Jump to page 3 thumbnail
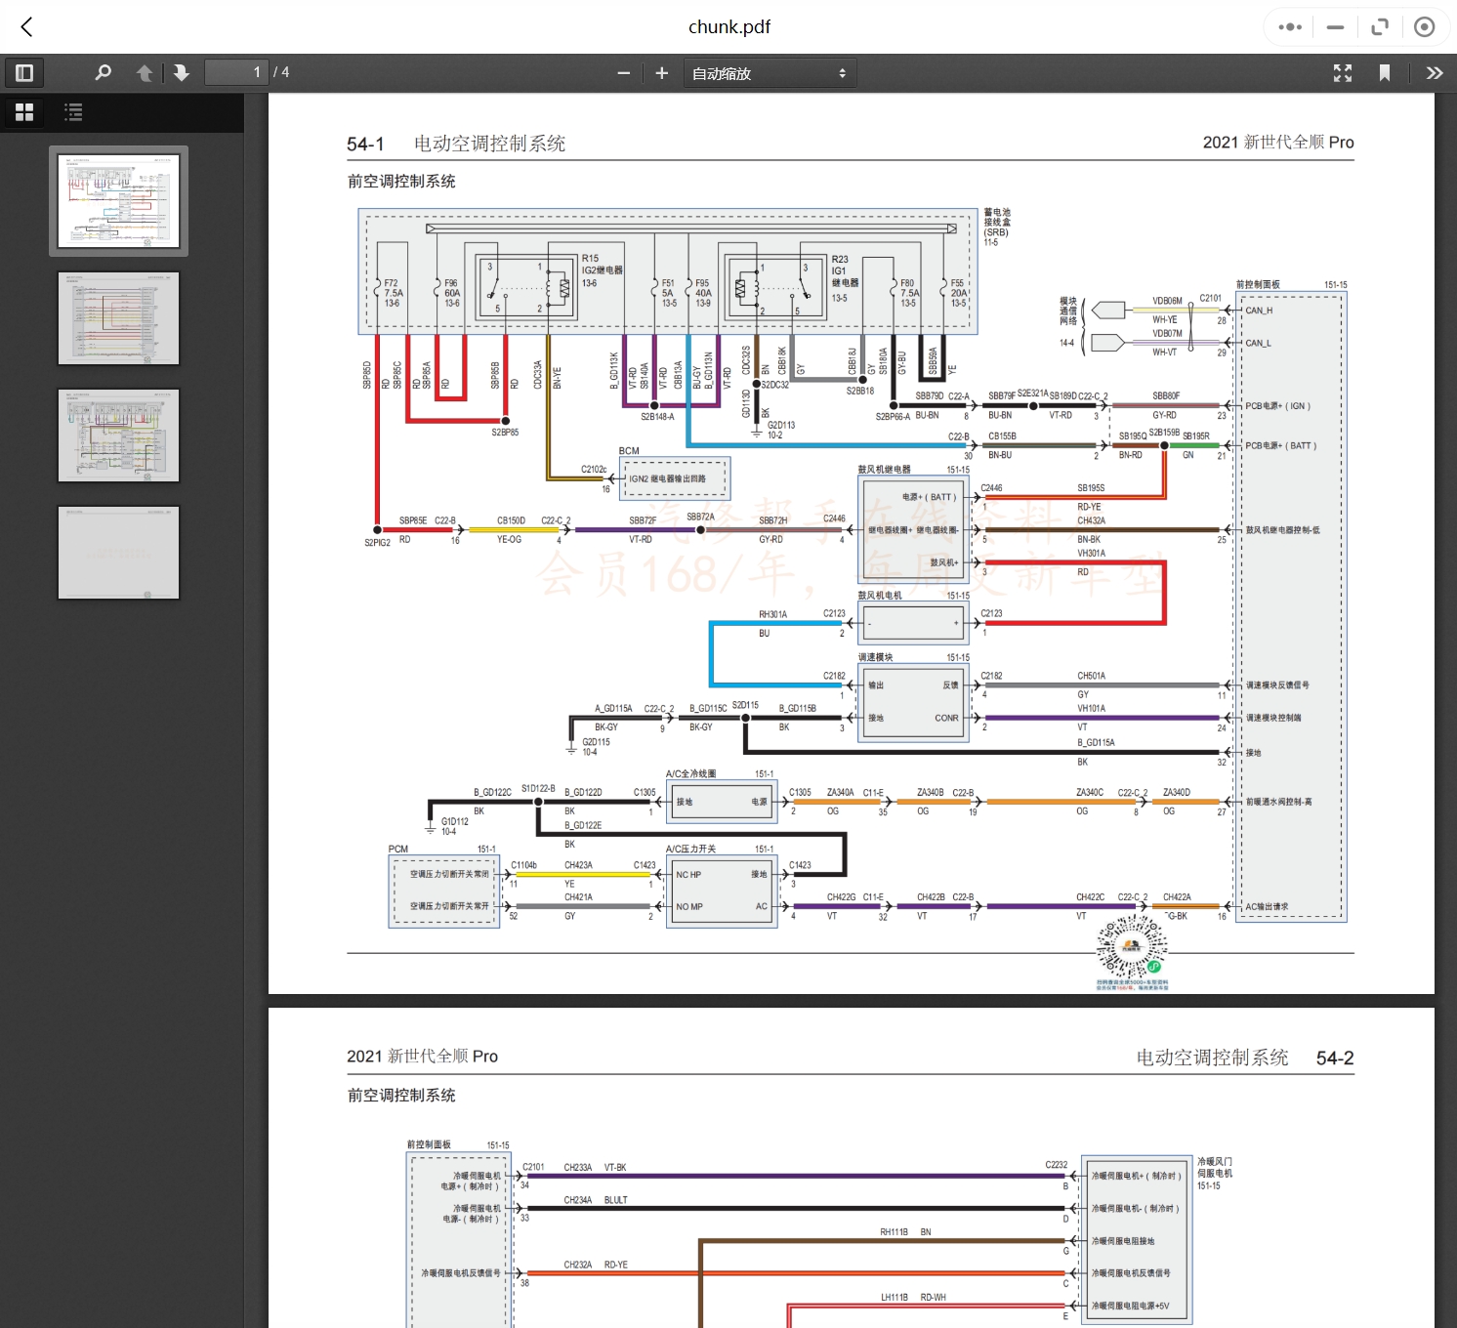The image size is (1457, 1328). (x=119, y=436)
